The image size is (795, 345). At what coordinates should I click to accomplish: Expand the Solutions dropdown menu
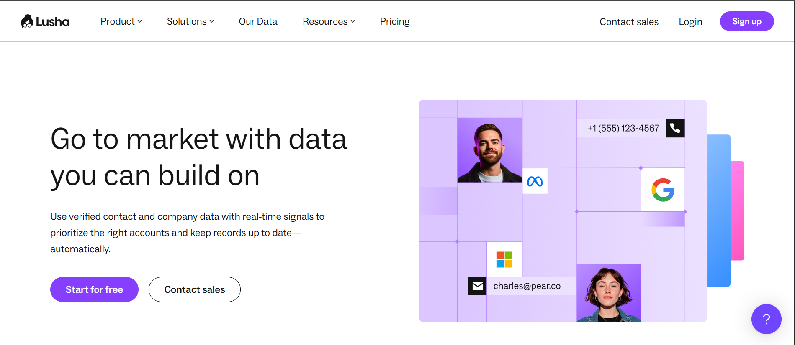(x=190, y=21)
